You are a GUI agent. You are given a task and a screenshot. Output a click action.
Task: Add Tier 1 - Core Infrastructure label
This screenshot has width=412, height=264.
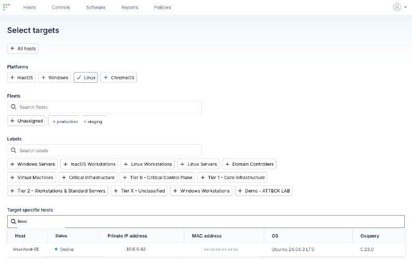point(233,178)
